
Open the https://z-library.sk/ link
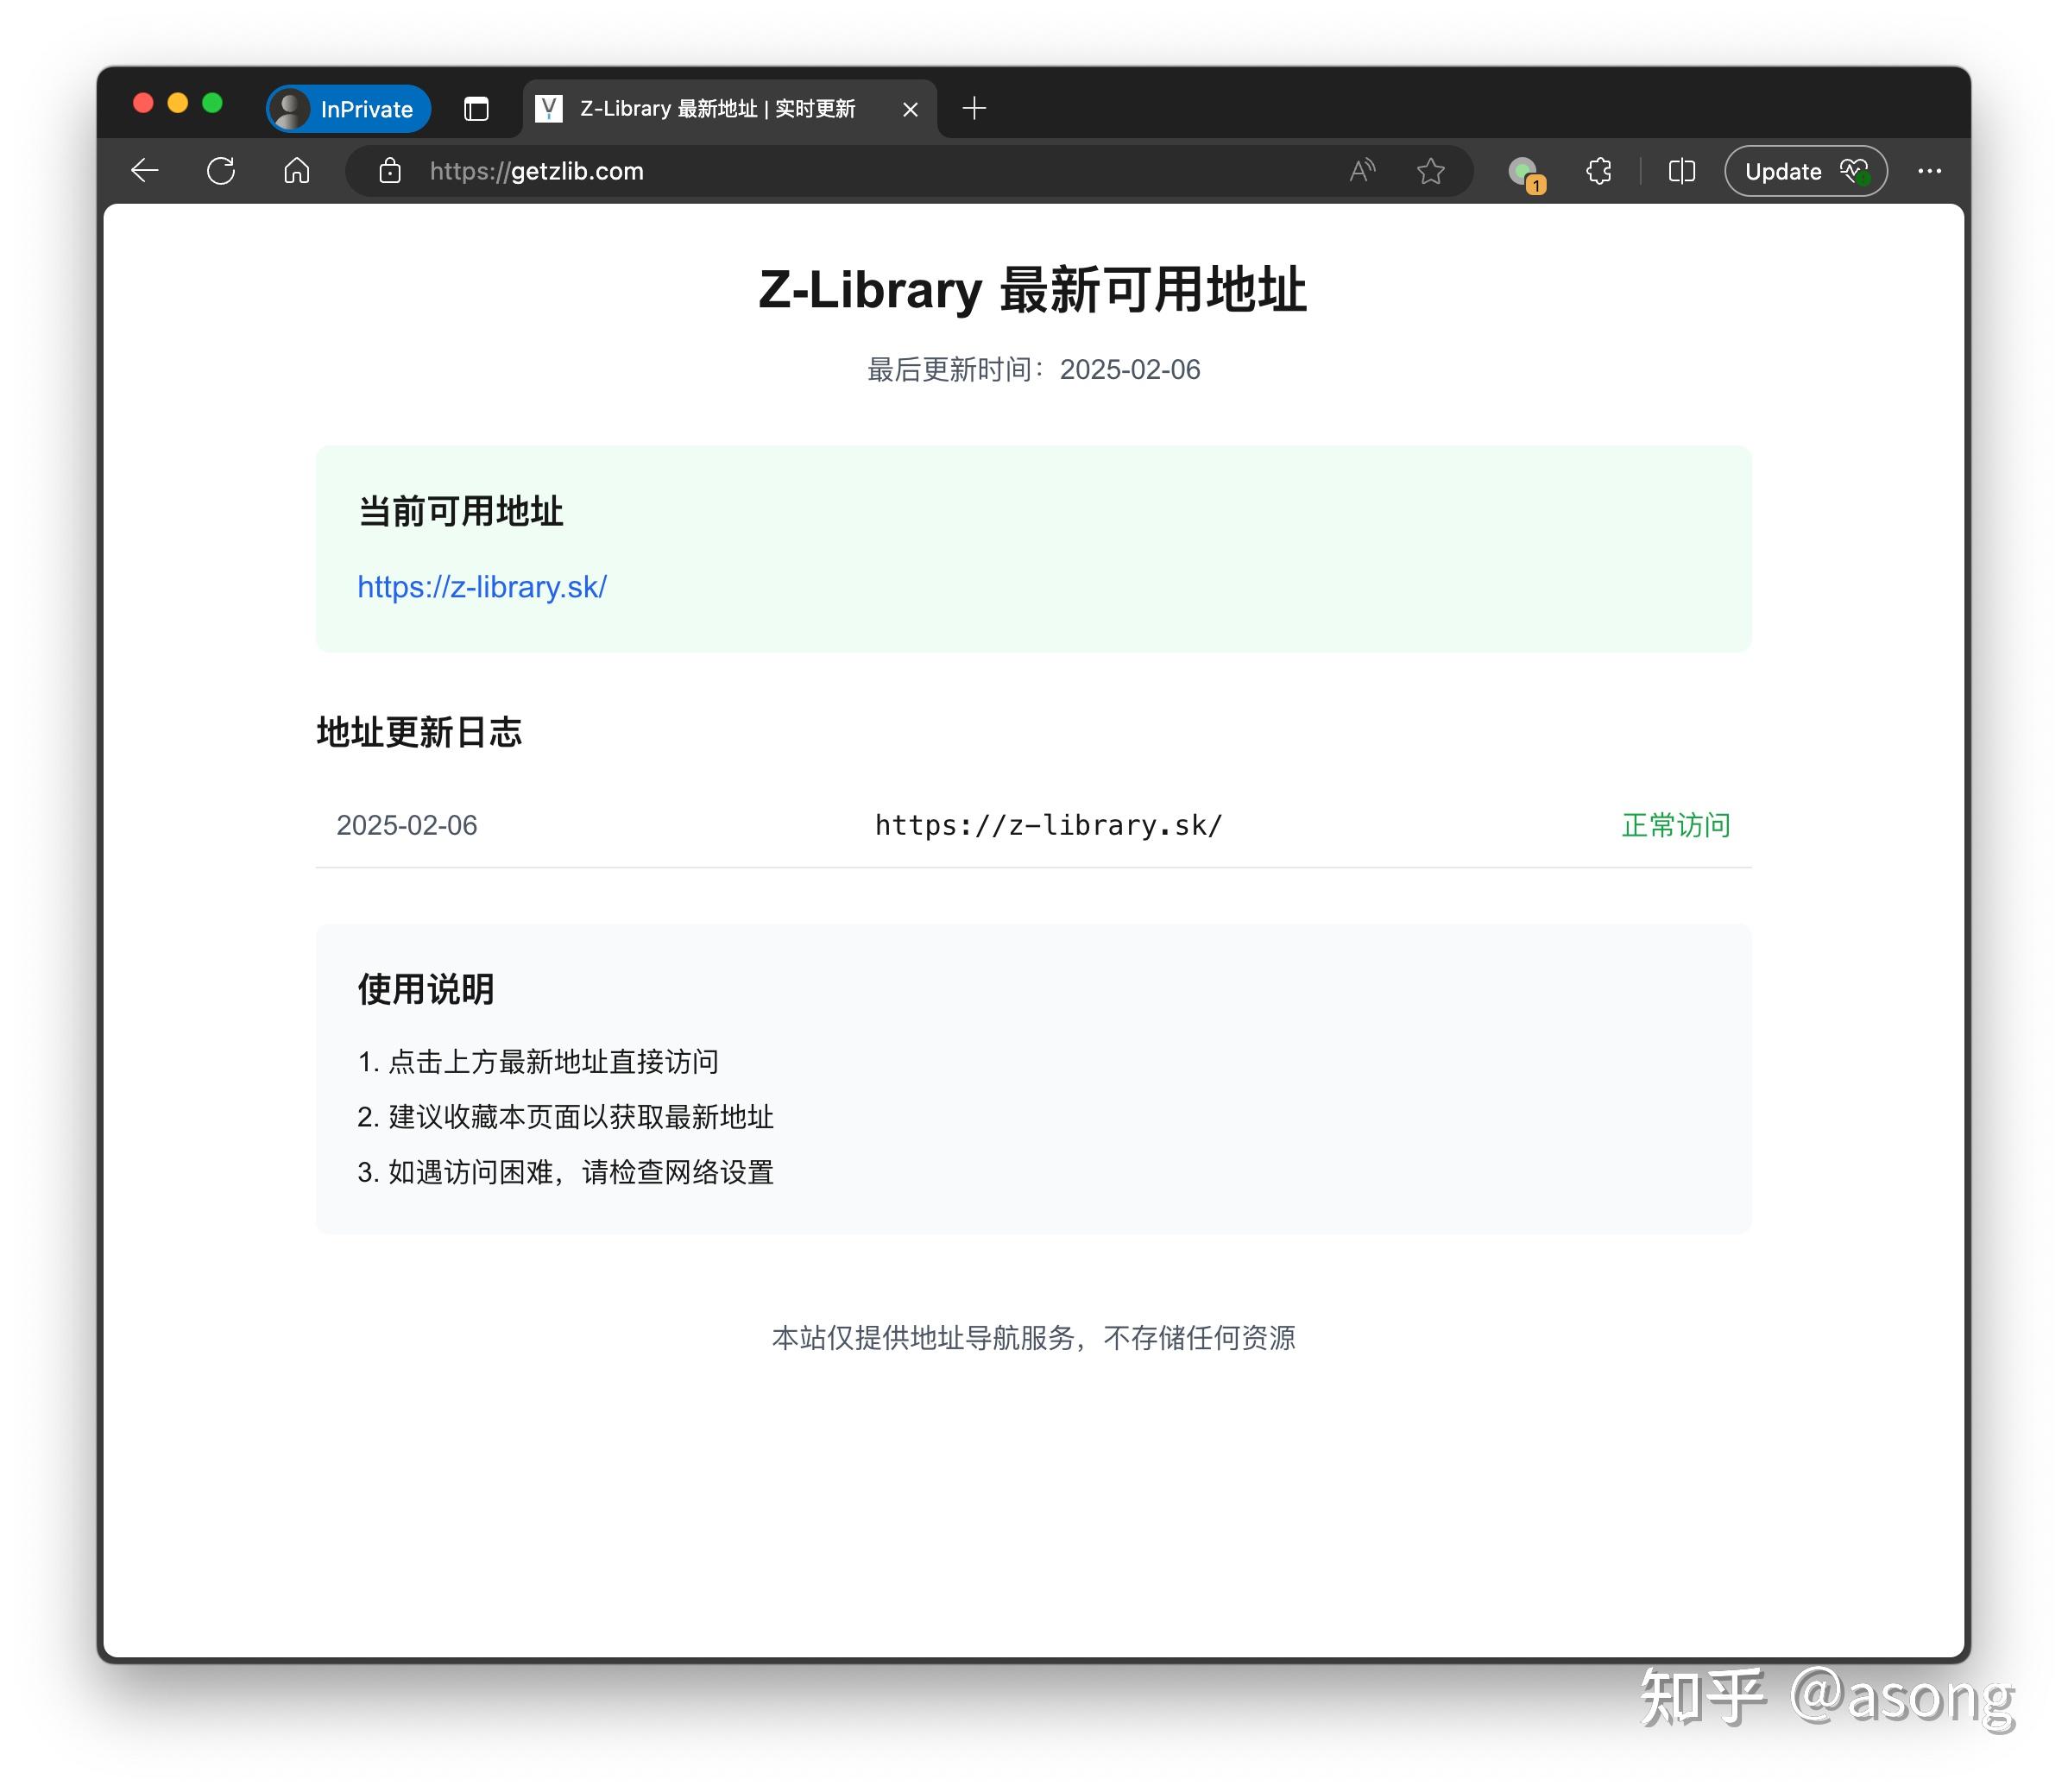(x=482, y=588)
